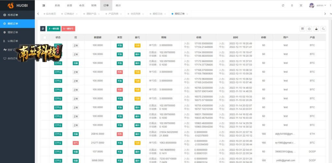332x163 pixels.
Task: Open the admin user dropdown
Action: (321, 5)
